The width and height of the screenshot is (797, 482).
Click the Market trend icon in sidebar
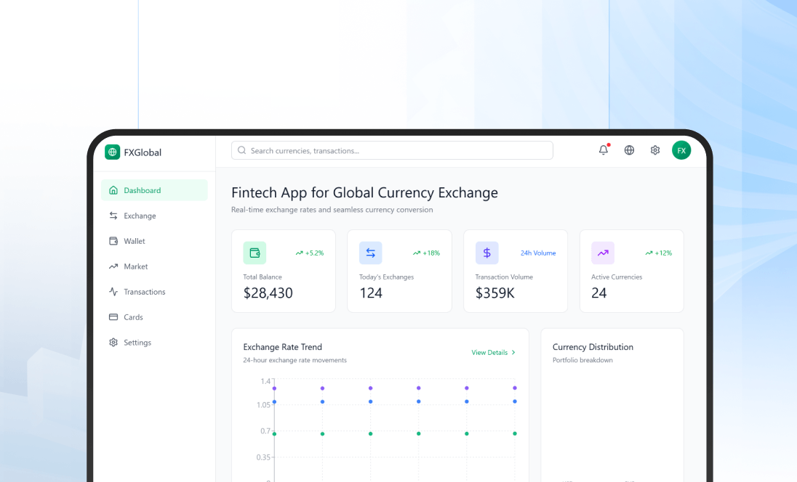(113, 266)
